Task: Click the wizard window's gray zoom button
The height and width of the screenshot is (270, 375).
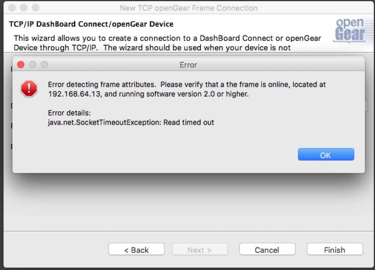Action: click(35, 7)
